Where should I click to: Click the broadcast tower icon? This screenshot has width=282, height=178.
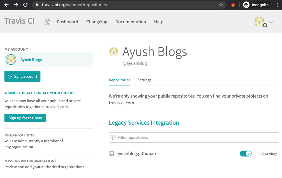coord(47,22)
